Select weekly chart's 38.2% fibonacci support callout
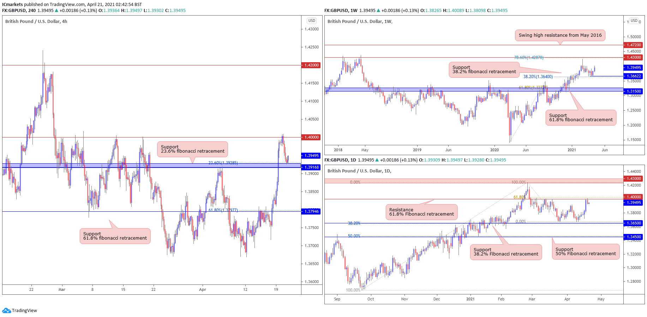647x317 pixels. click(x=484, y=70)
